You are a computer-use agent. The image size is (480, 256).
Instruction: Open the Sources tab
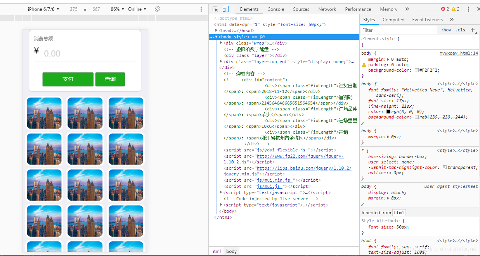(301, 9)
